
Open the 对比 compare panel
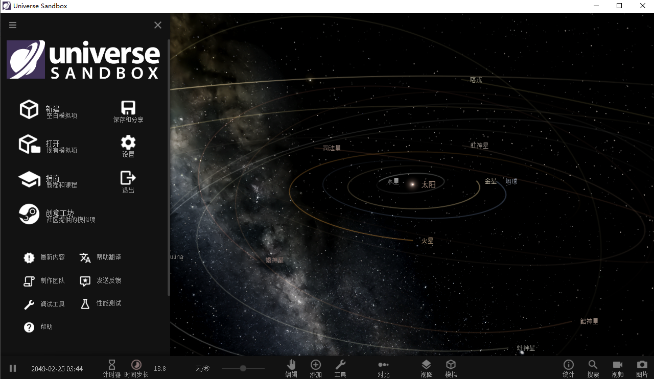(384, 368)
